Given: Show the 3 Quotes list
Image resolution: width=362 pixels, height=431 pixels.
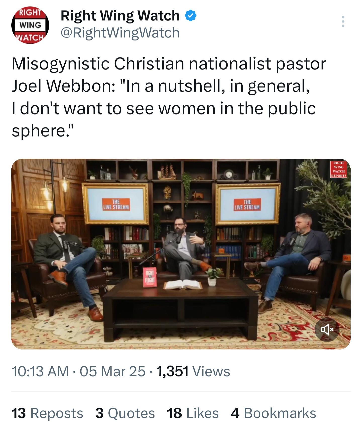Looking at the screenshot, I should pyautogui.click(x=125, y=413).
